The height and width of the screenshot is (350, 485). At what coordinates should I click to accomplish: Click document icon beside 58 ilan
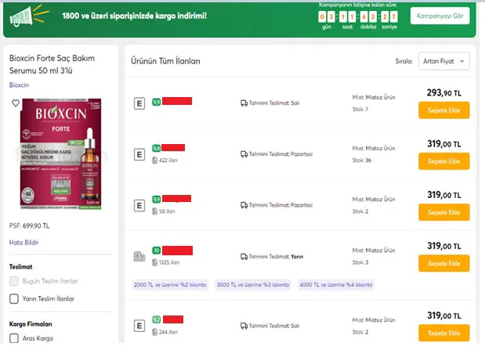tap(154, 211)
